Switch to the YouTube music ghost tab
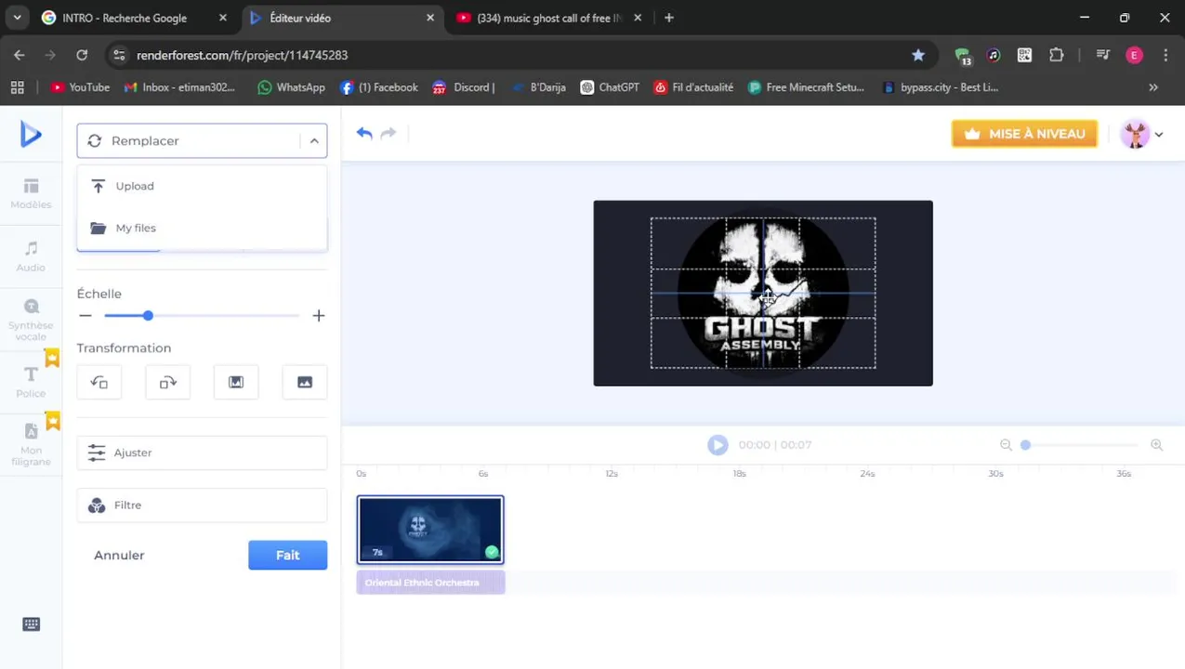Viewport: 1185px width, 669px height. [x=548, y=18]
